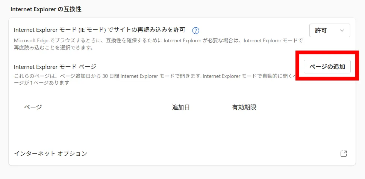
Task: Click the description line ending 1 ページあります
Action: coord(41,83)
